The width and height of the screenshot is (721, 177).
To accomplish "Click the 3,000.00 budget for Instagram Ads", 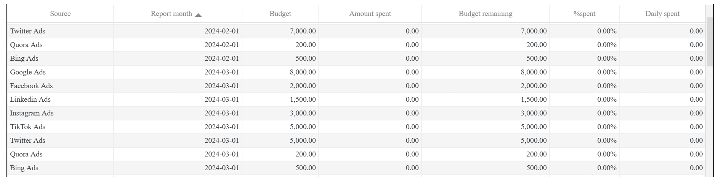I will pyautogui.click(x=303, y=113).
